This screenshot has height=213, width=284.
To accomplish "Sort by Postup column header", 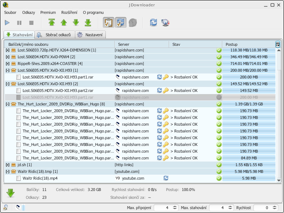I will 249,44.
